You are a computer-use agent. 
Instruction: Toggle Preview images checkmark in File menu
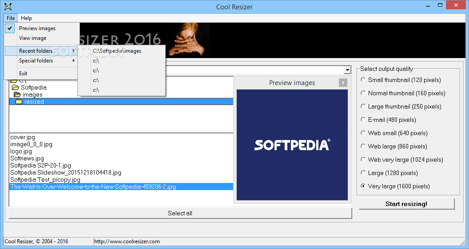coord(10,28)
